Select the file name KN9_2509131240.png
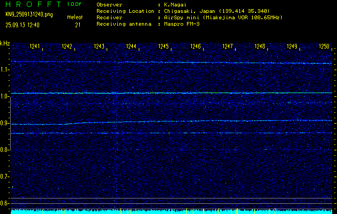 click(29, 14)
